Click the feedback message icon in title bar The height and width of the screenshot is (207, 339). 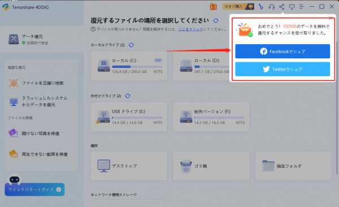pos(292,7)
